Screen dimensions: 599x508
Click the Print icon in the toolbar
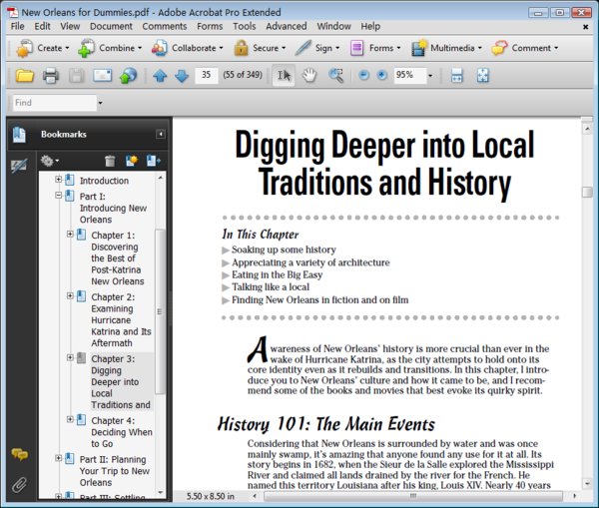[x=50, y=76]
